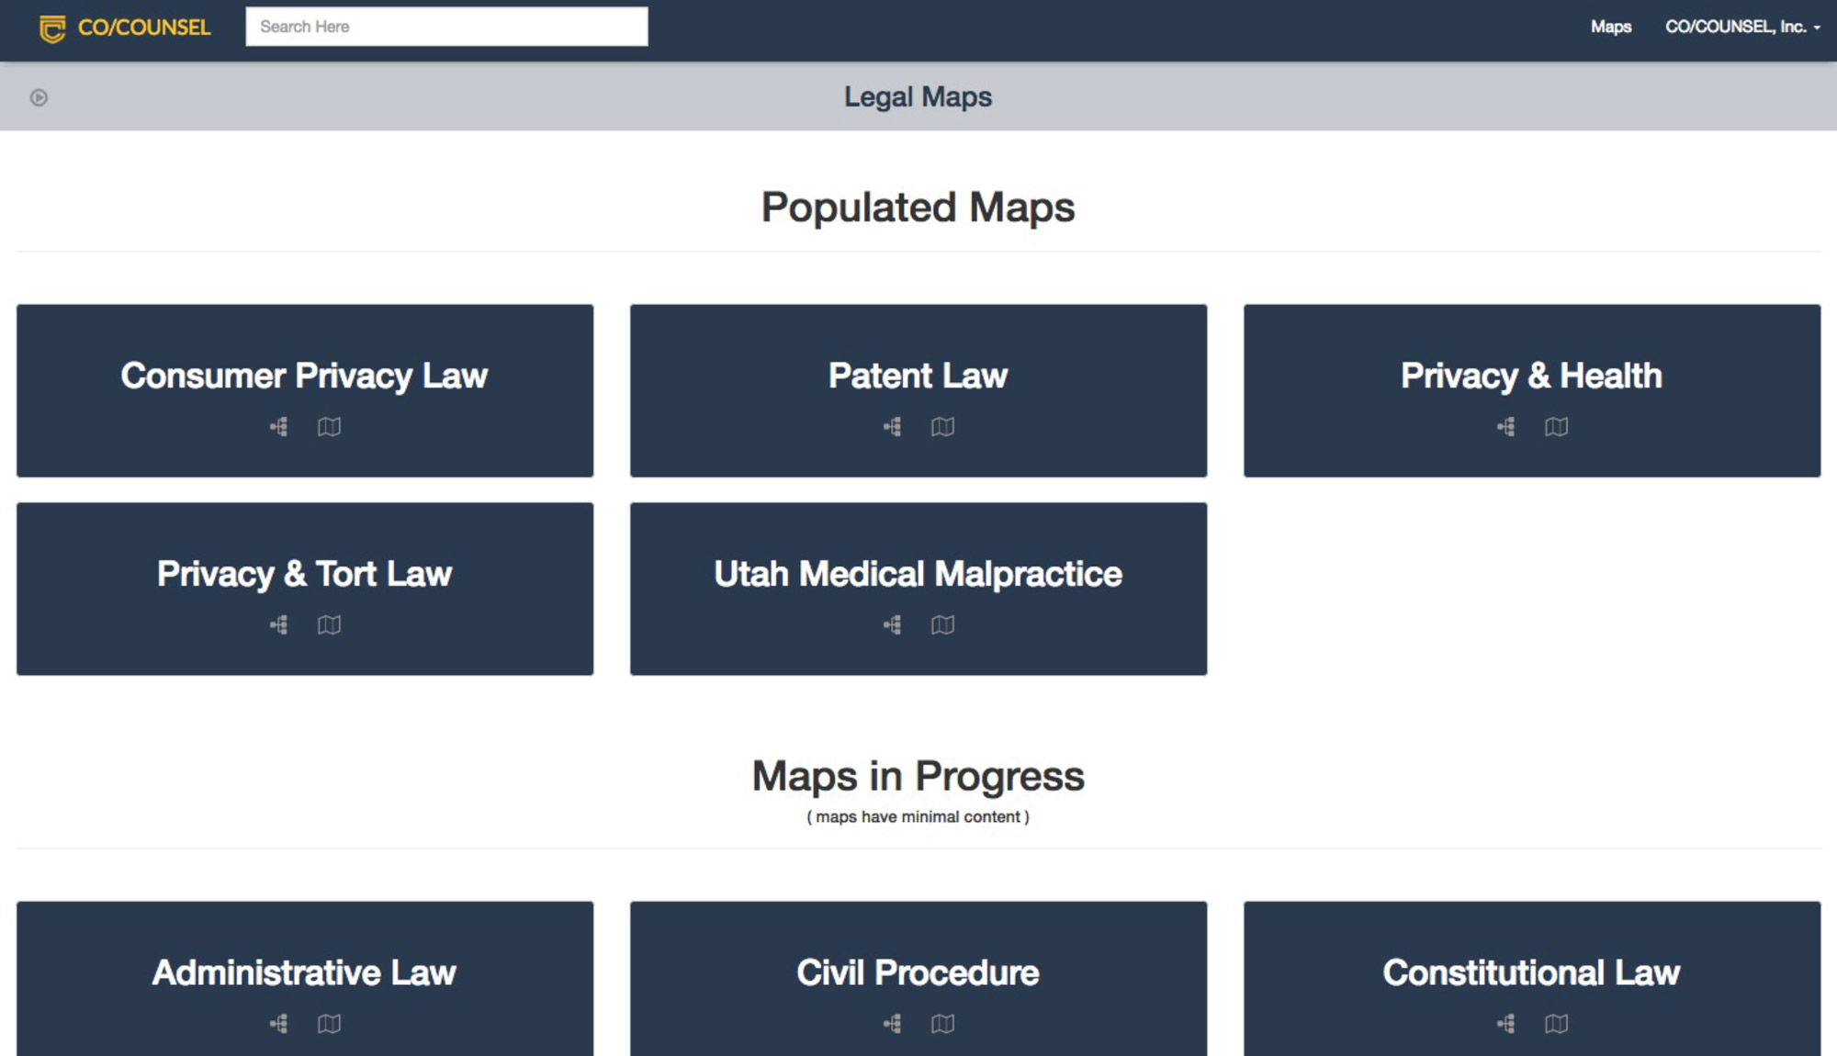
Task: Click the play icon on Legal Maps bar
Action: point(38,96)
